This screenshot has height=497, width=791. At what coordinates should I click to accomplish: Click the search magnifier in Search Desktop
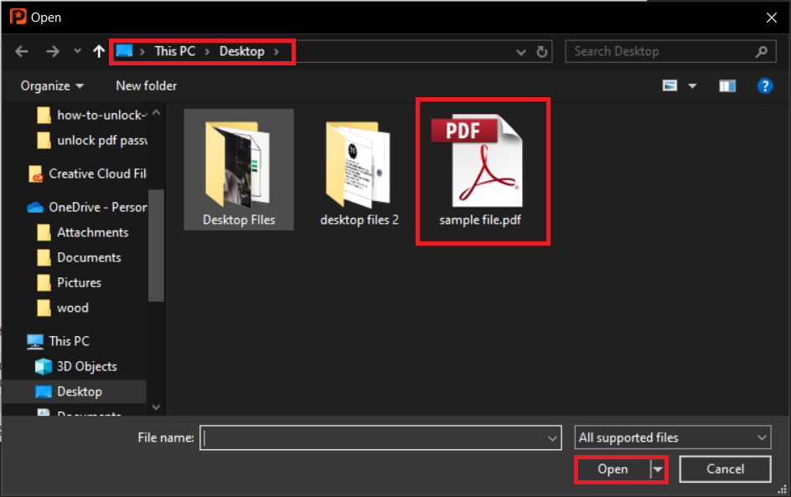[761, 51]
